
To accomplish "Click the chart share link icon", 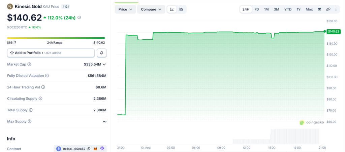I will 328,9.
